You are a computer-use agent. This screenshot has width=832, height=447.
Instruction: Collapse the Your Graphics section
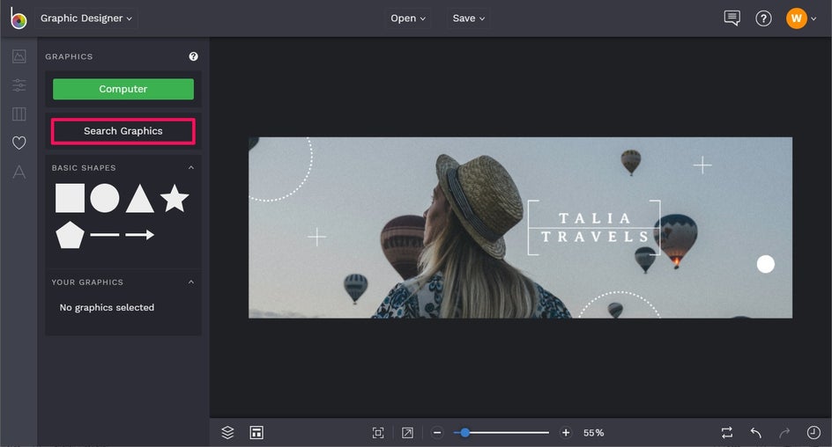(x=191, y=282)
